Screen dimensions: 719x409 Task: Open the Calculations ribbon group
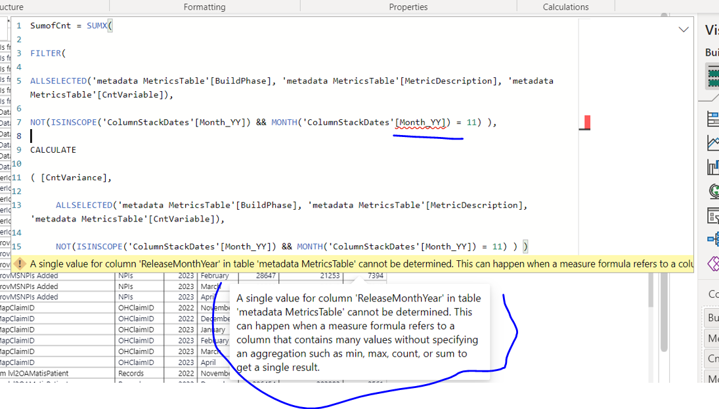tap(566, 7)
